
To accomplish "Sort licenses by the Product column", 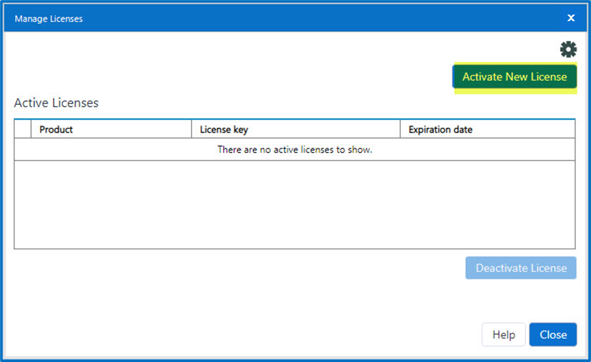I will [56, 129].
